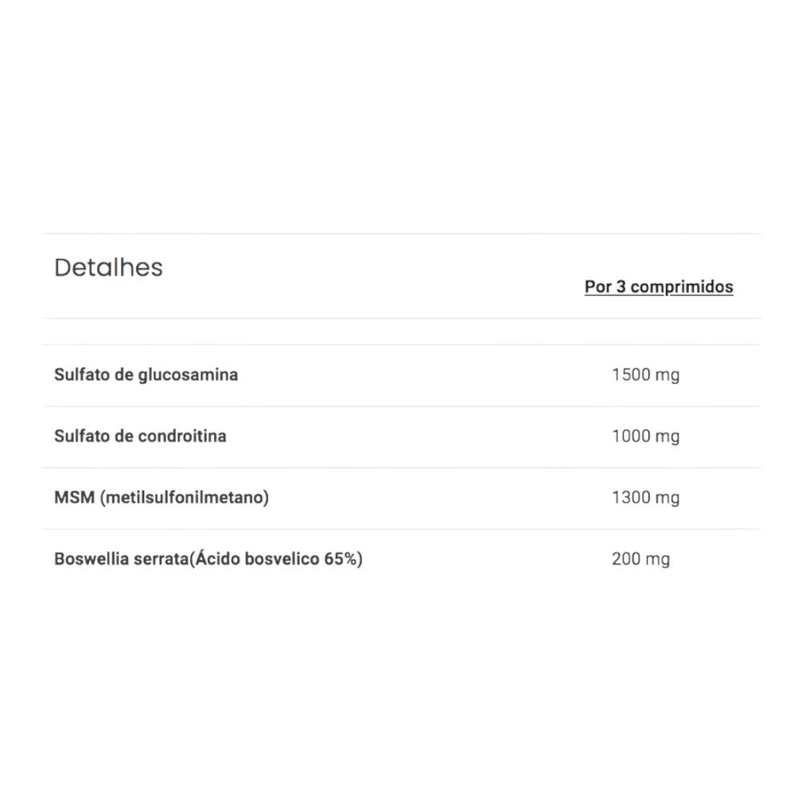Click the word condroitina
Screen dimensions: 802x802
(181, 436)
